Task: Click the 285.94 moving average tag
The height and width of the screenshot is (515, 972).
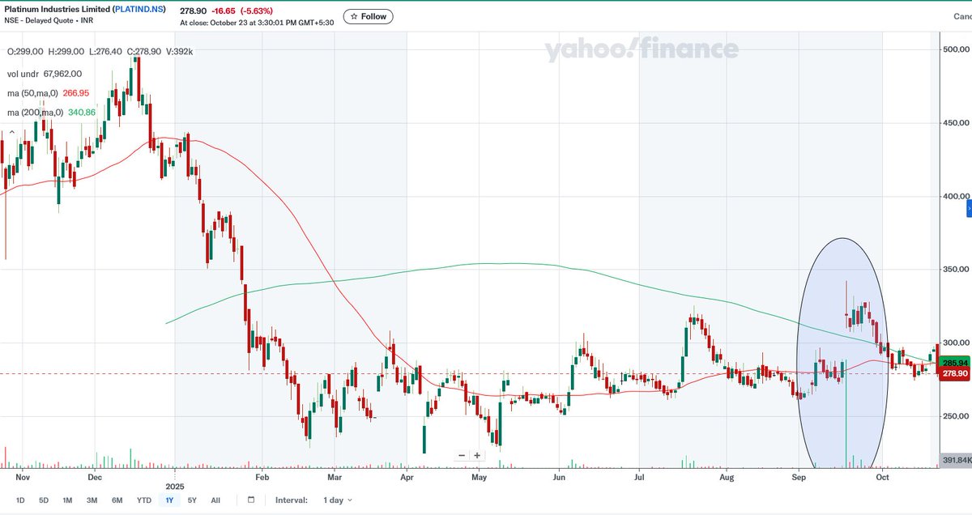Action: 953,361
